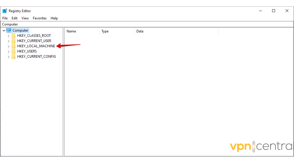Image resolution: width=294 pixels, height=163 pixels.
Task: Open the Favorites menu
Action: (40, 18)
